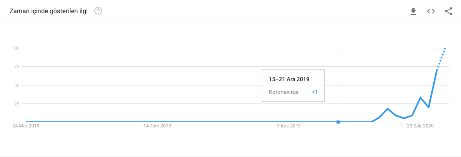461x157 pixels.
Task: Click the 50 value on the y-axis
Action: tap(16, 85)
